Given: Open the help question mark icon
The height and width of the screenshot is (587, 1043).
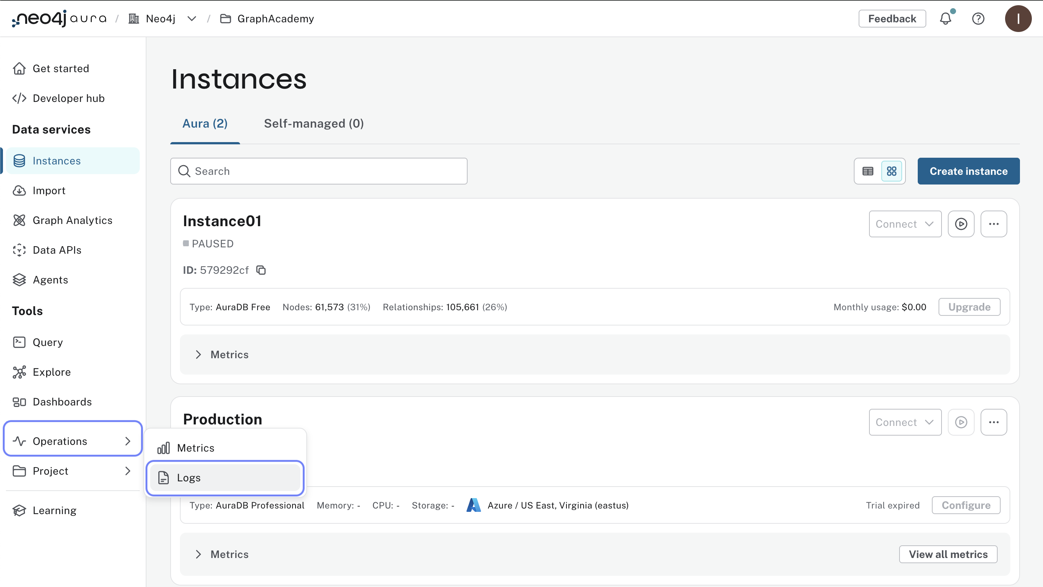Looking at the screenshot, I should coord(978,19).
